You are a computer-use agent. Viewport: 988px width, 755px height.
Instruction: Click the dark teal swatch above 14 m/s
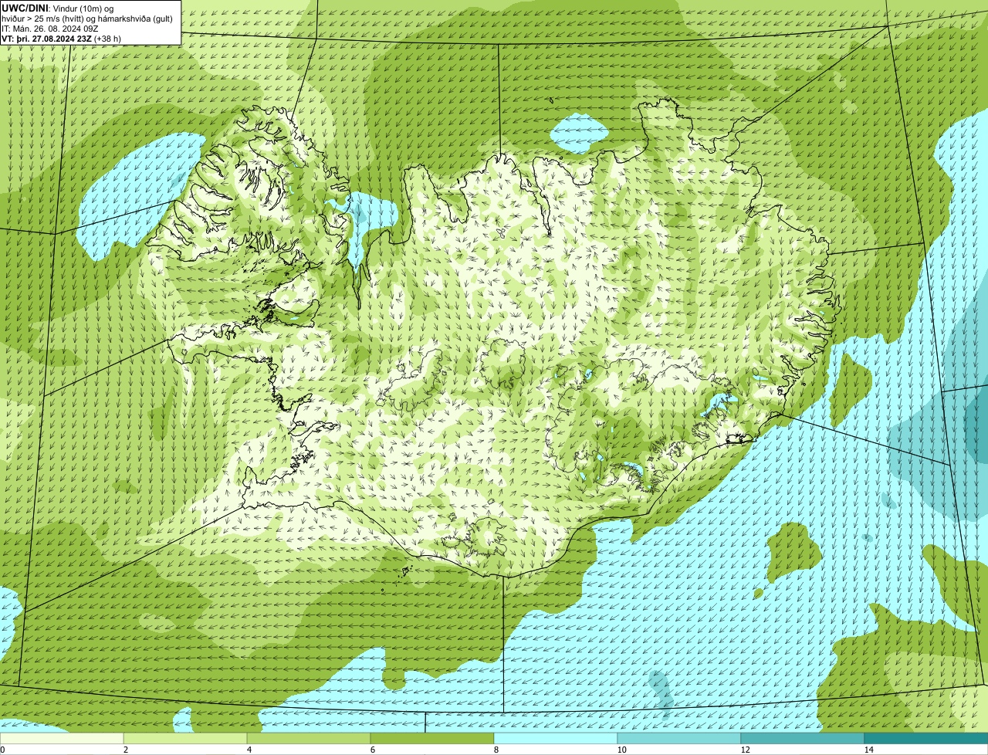926,738
